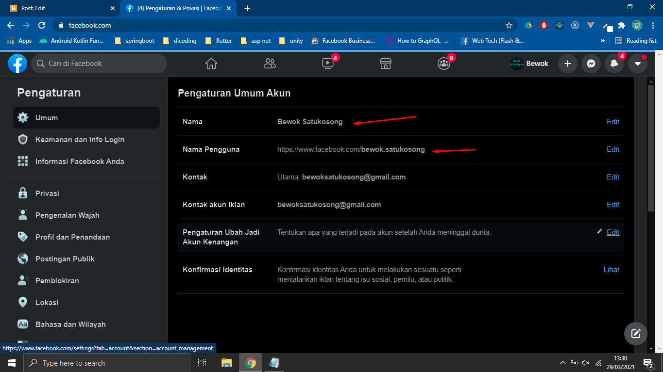Open a new browser tab
The height and width of the screenshot is (372, 663).
(247, 8)
